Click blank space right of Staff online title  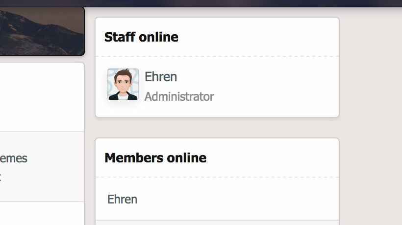(x=258, y=37)
